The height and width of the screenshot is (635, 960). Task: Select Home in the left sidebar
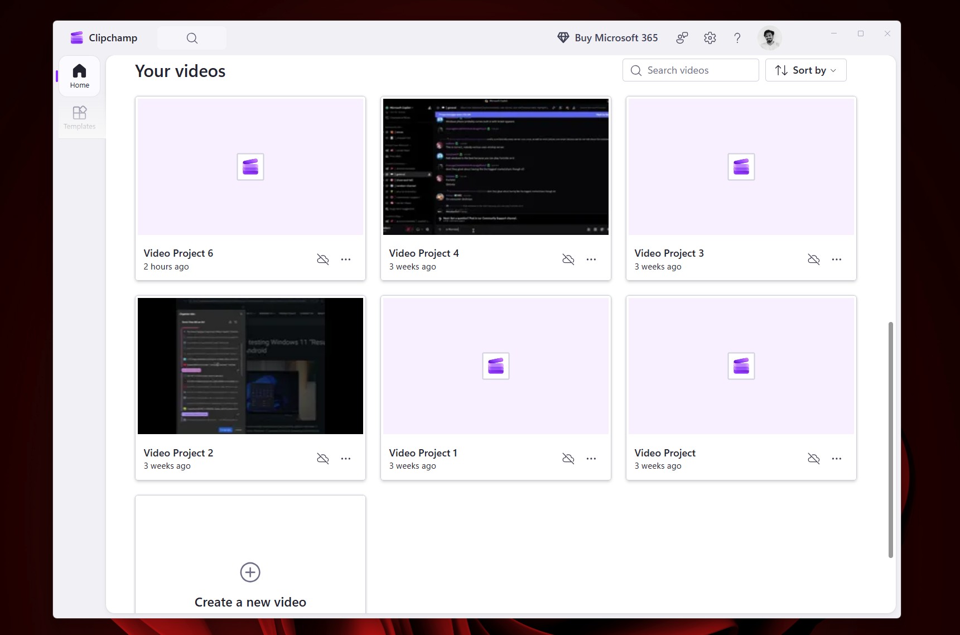[79, 76]
